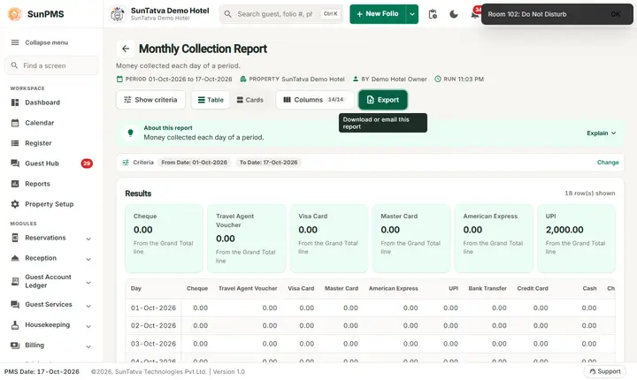Viewport: 637px width, 380px height.
Task: Click the Cheque summary card
Action: tap(165, 239)
